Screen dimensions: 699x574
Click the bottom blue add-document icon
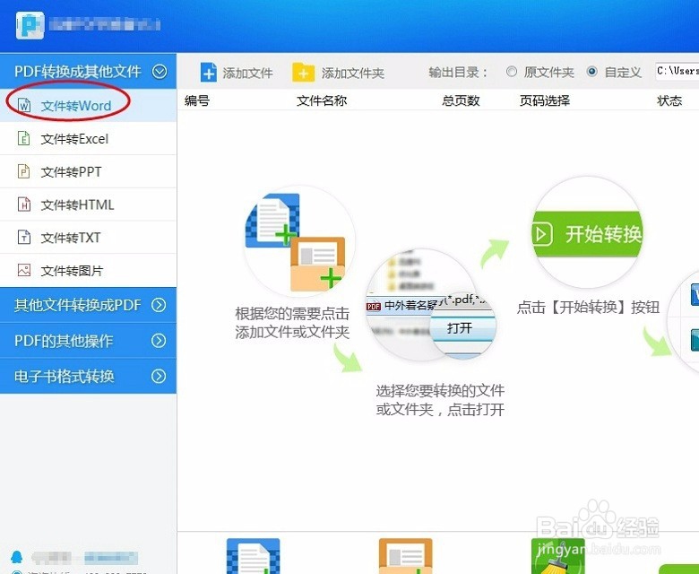point(254,556)
